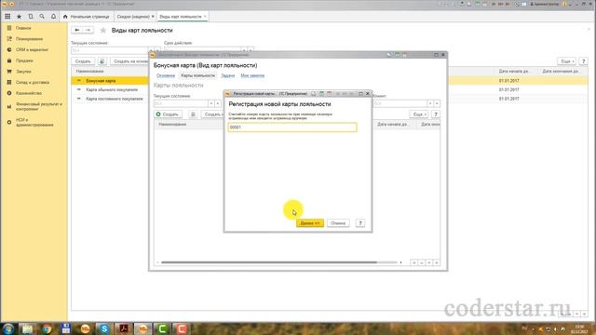Screen dimensions: 596x335
Task: Open CRM и маркетинг section
Action: click(32, 49)
